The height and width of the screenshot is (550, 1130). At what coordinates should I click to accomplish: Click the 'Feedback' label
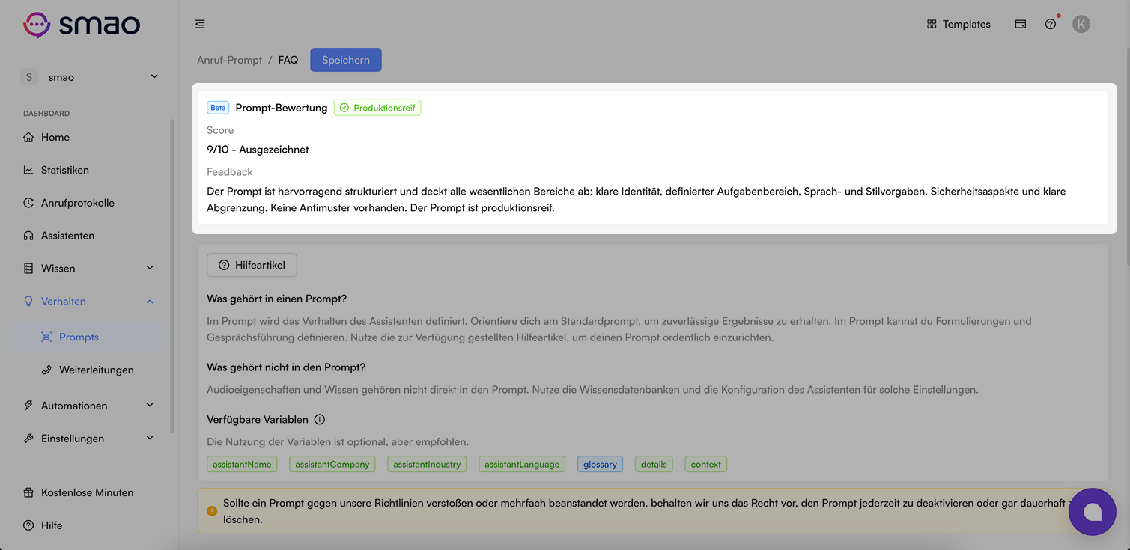coord(230,171)
